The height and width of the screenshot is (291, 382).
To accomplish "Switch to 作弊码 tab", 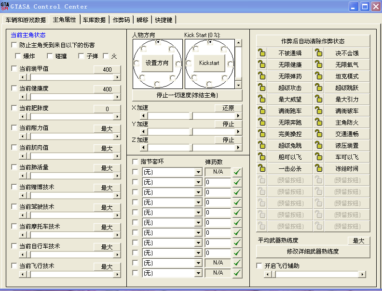I will pyautogui.click(x=121, y=20).
